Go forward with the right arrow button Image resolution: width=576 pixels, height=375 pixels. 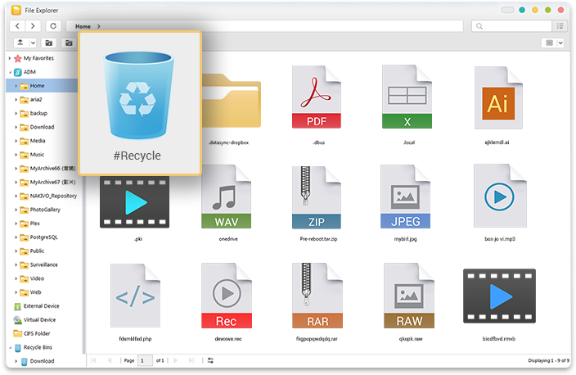(x=33, y=25)
